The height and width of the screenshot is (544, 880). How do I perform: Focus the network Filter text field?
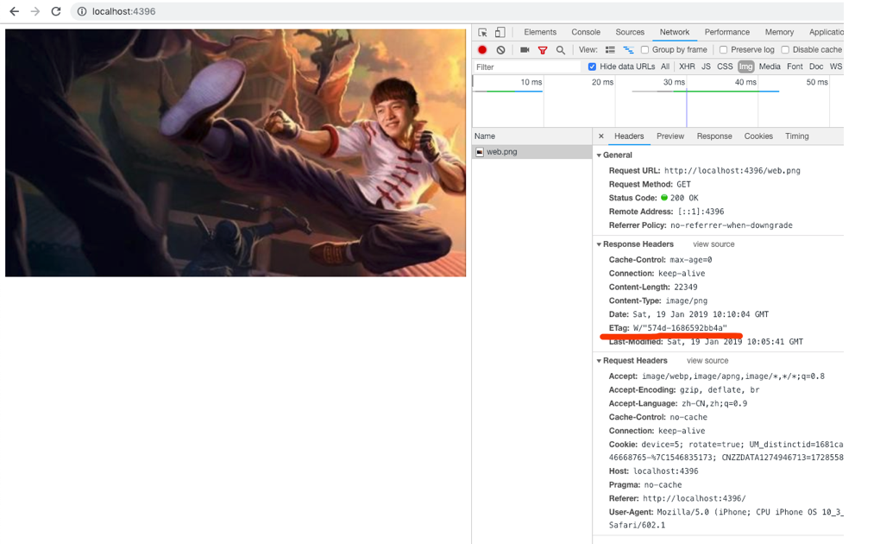pyautogui.click(x=526, y=66)
